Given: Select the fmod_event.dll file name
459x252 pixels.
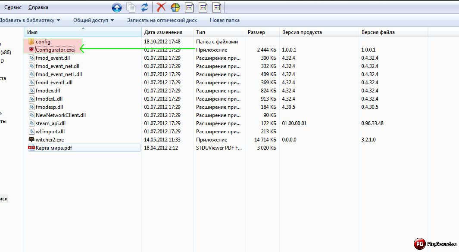Looking at the screenshot, I should coord(53,58).
